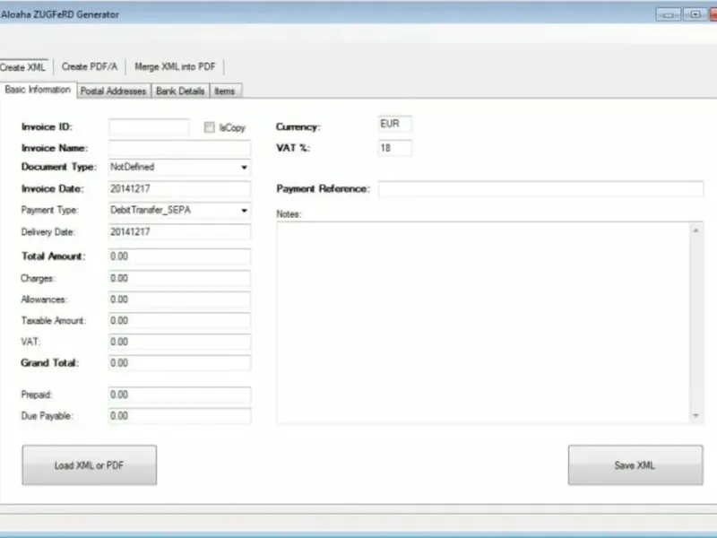
Task: Click the VAT % field
Action: (x=395, y=148)
